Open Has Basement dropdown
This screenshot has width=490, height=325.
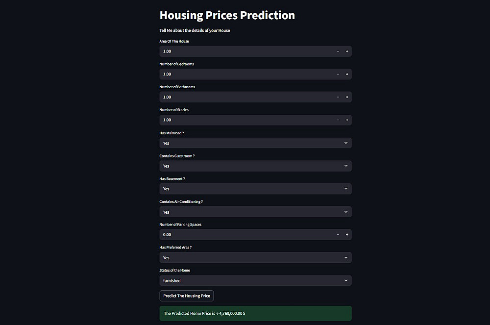tap(255, 189)
